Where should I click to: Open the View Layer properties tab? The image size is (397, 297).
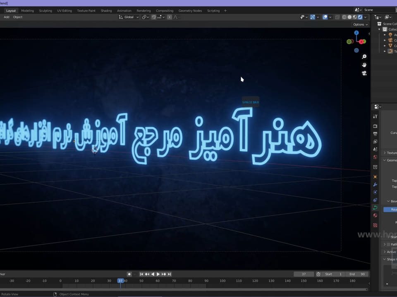(x=375, y=141)
